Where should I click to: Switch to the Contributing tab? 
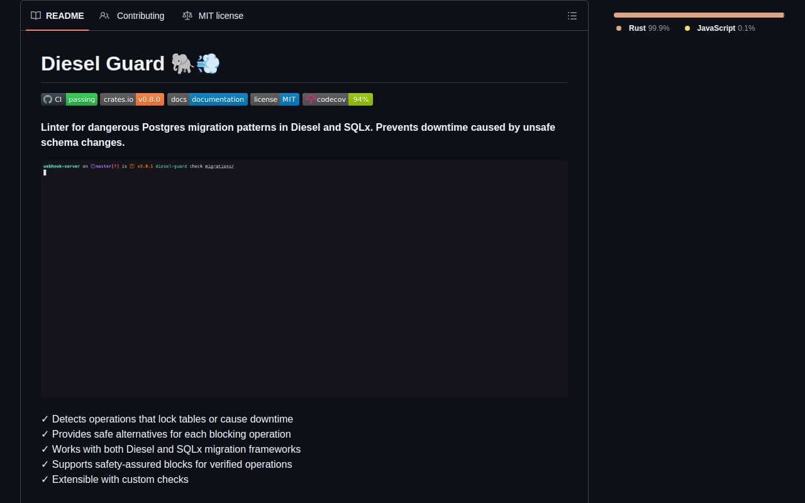140,16
